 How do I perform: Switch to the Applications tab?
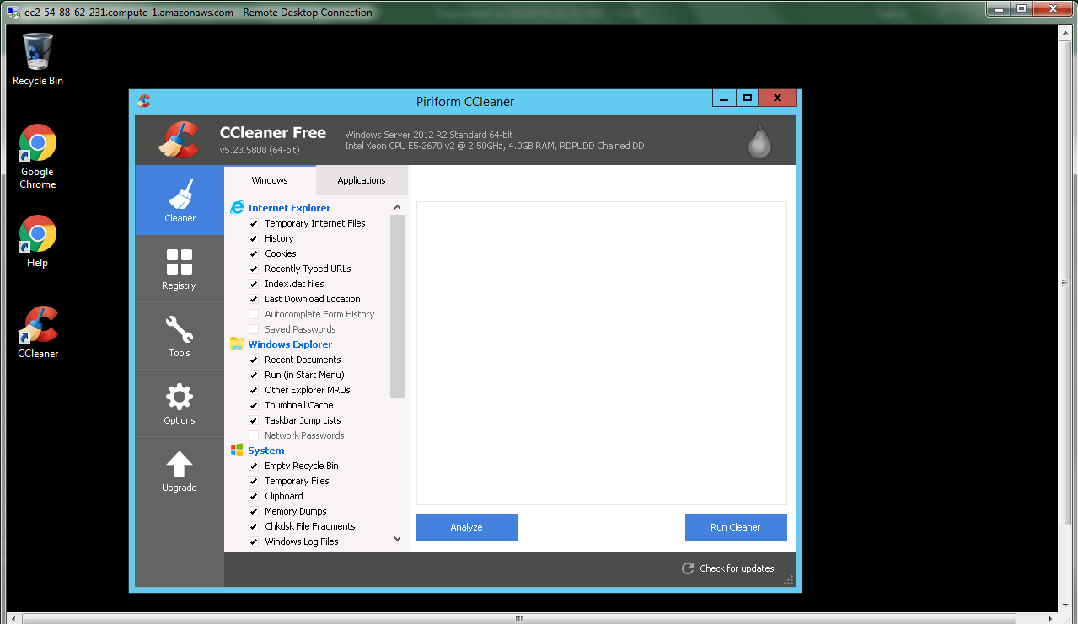(361, 180)
